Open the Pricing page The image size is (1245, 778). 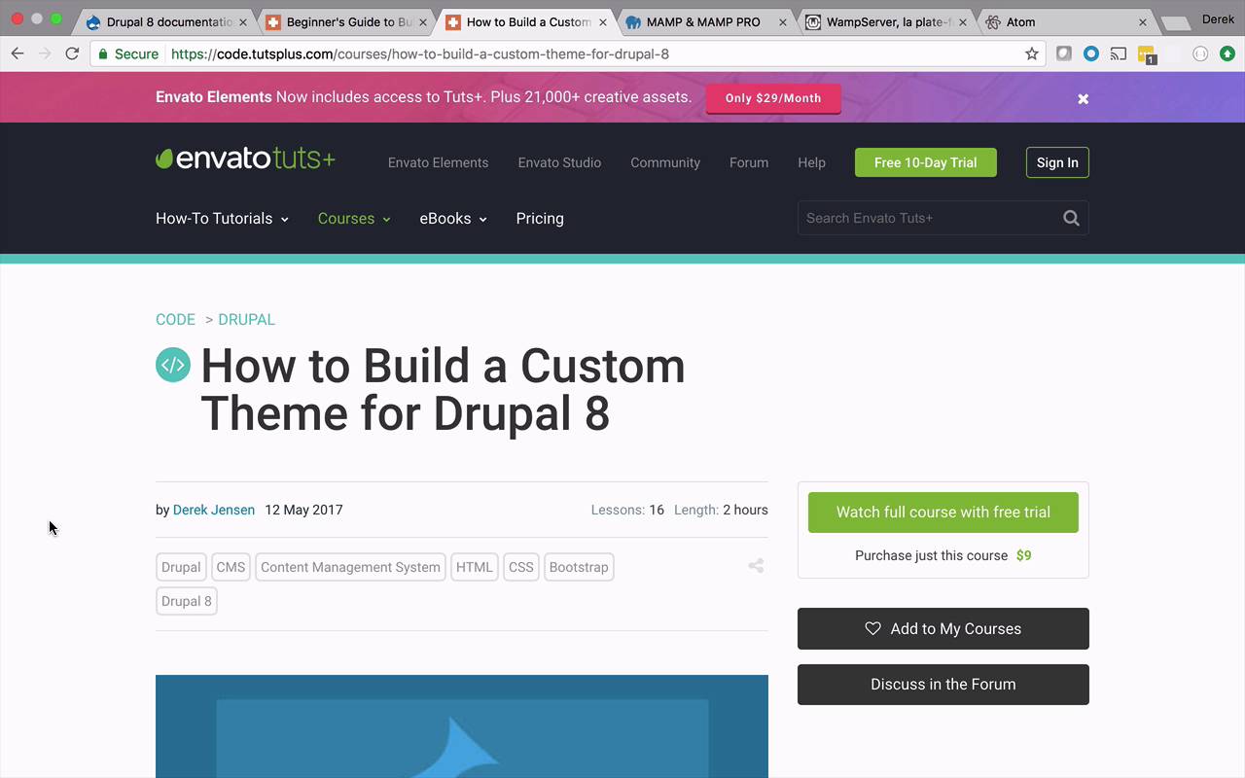(540, 218)
